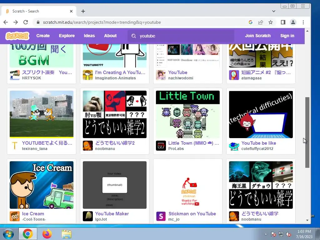Share this page icon

(261, 22)
